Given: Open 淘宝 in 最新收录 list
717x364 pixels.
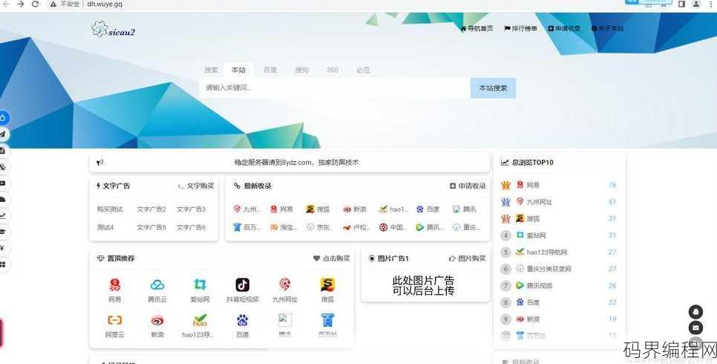Looking at the screenshot, I should [284, 227].
